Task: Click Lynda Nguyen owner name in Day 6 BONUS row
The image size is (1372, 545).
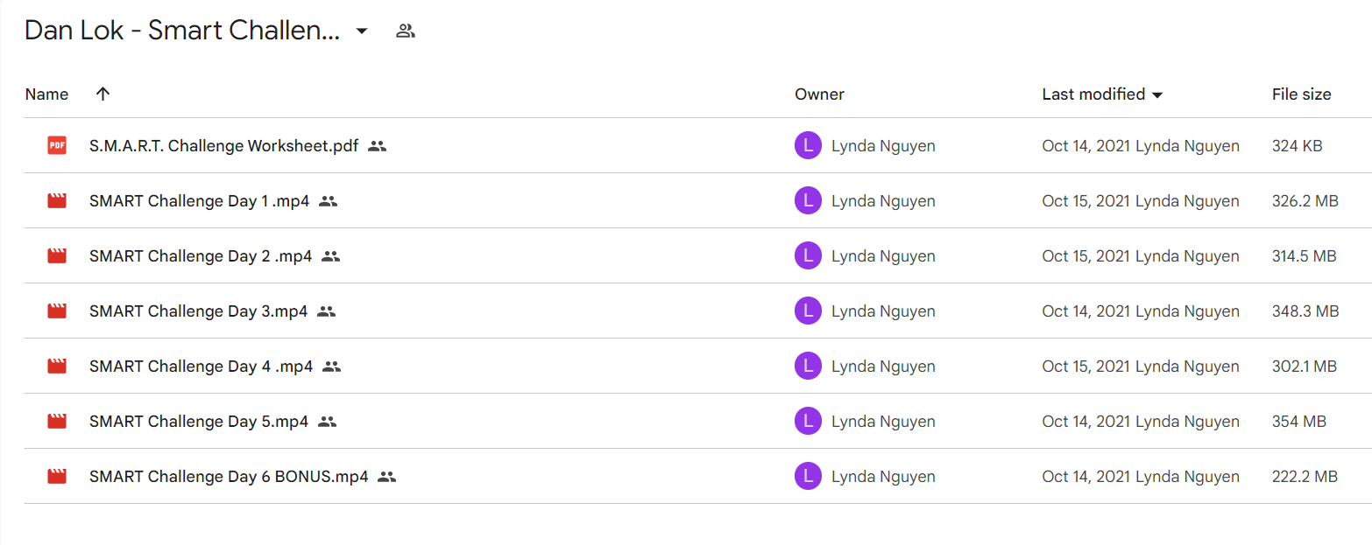Action: click(883, 477)
